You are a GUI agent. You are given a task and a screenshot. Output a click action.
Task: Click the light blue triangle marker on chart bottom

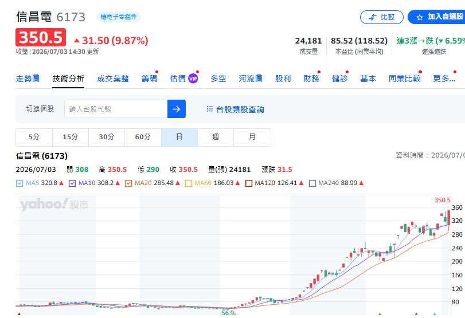click(435, 313)
